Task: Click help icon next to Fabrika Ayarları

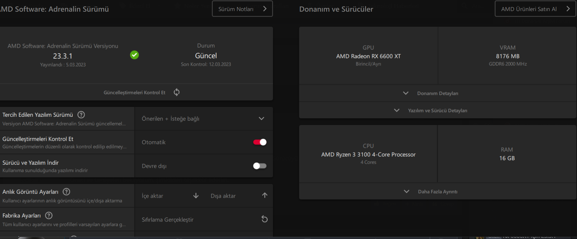Action: pos(49,215)
